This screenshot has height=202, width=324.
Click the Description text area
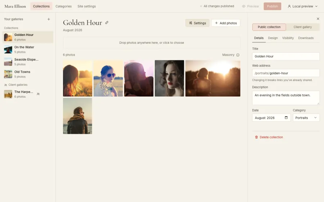point(286,98)
